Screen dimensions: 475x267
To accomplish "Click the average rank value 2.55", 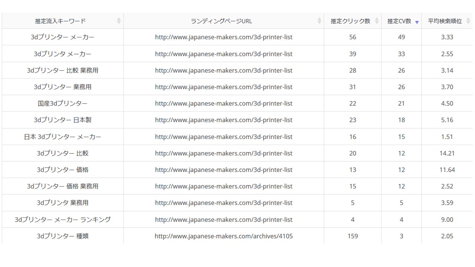I will click(x=447, y=54).
